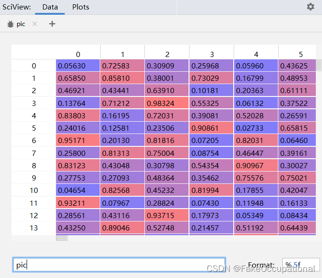The height and width of the screenshot is (278, 322).
Task: Click the red cell with value 0.98324
Action: 167,103
